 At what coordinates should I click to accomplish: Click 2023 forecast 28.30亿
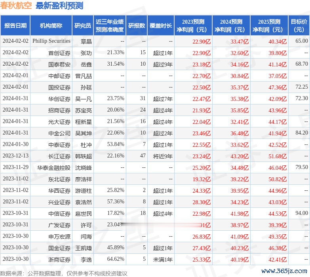[202, 202]
